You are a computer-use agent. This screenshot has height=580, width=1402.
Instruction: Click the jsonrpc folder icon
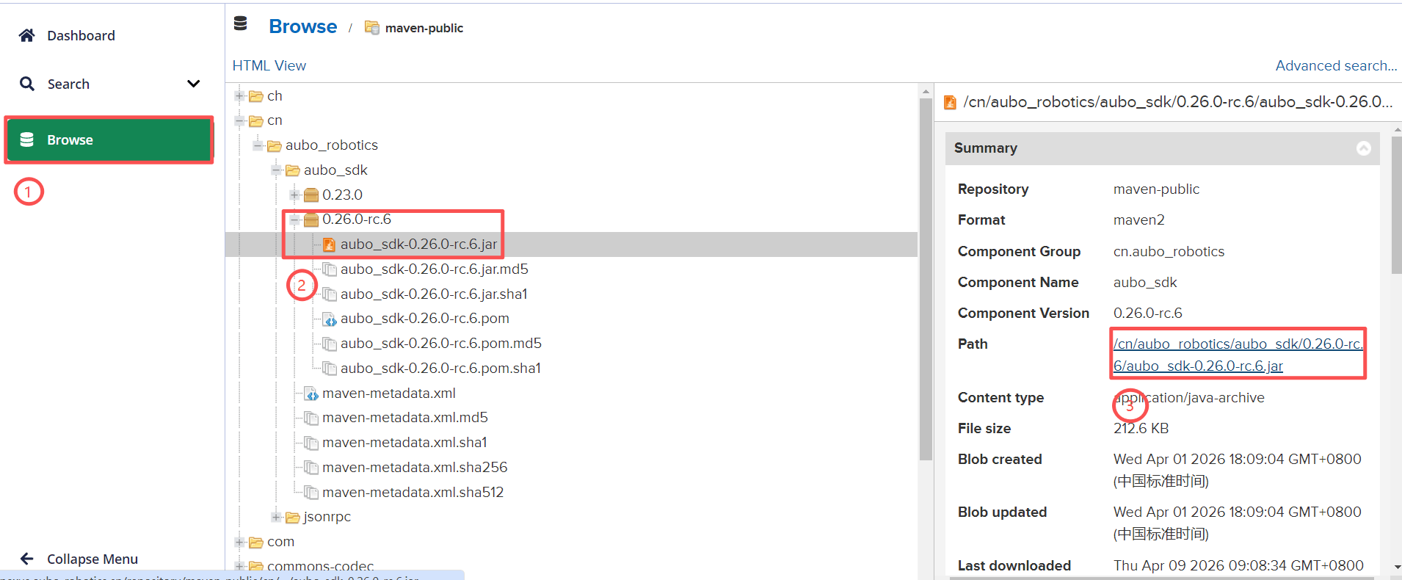(293, 517)
